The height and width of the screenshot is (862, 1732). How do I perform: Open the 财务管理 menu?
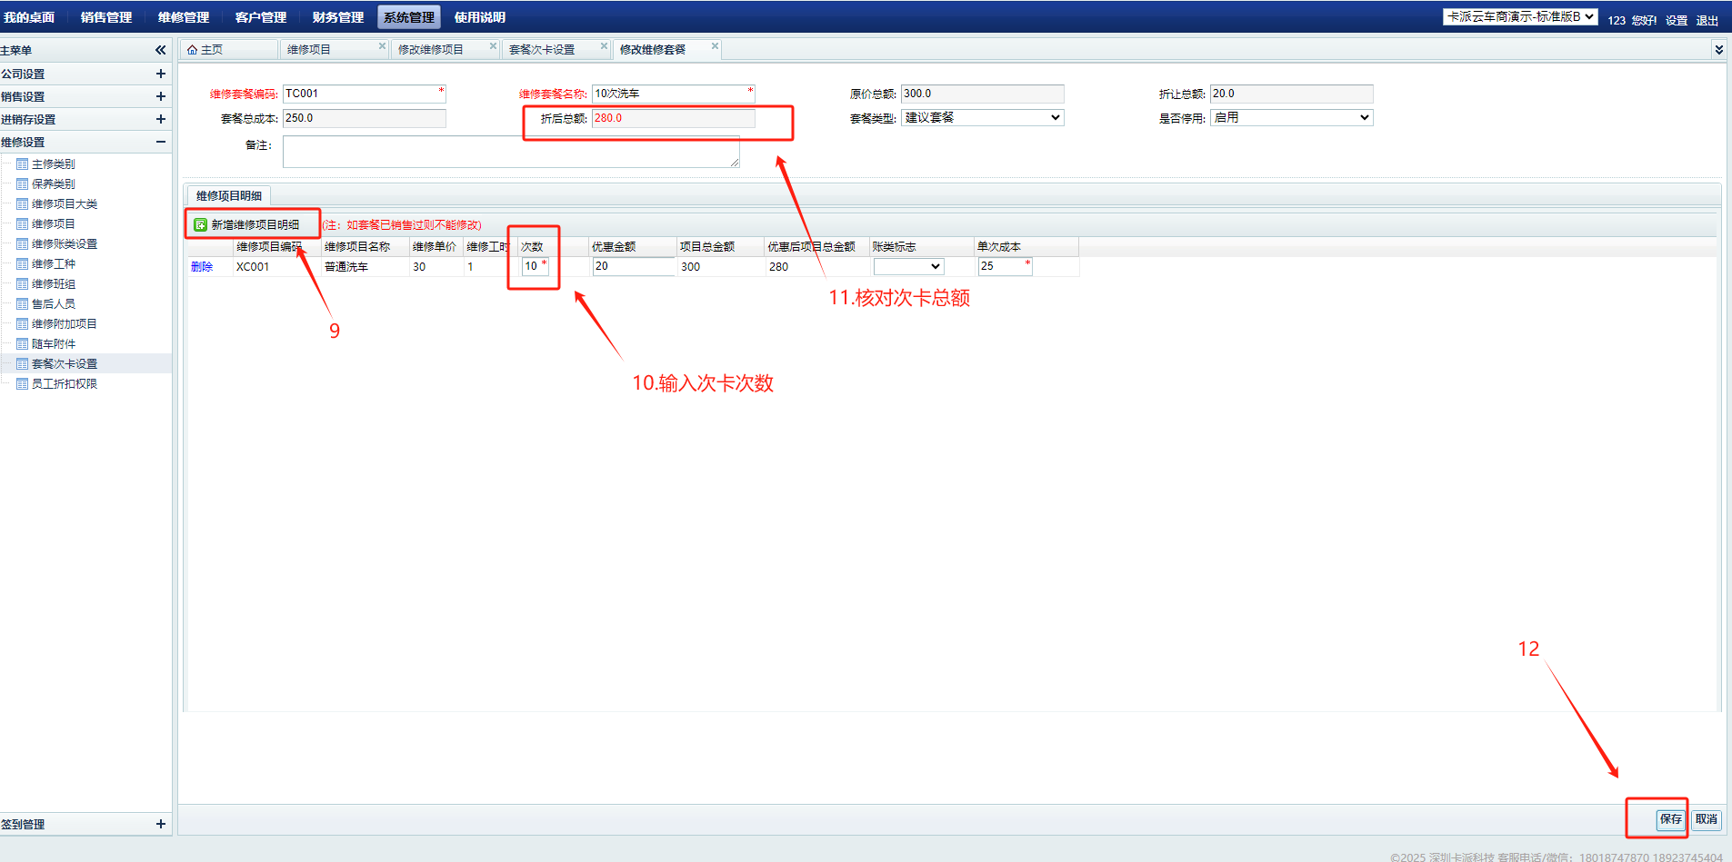(x=337, y=17)
